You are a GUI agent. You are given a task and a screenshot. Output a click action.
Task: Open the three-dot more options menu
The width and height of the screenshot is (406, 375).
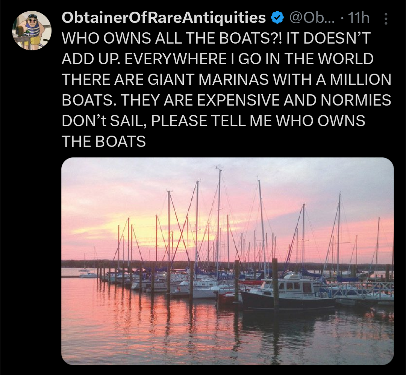[386, 19]
